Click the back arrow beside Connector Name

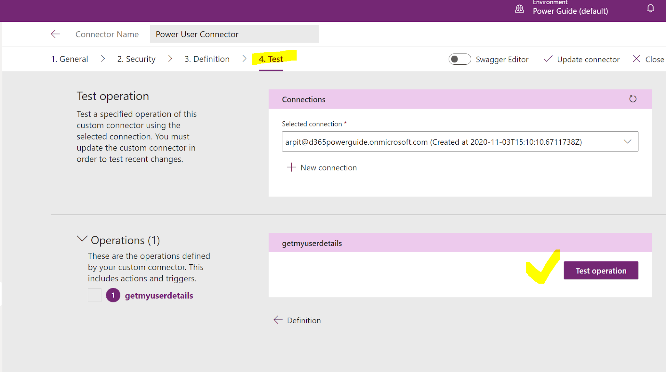point(56,34)
